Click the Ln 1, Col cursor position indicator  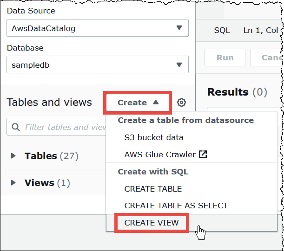[261, 30]
